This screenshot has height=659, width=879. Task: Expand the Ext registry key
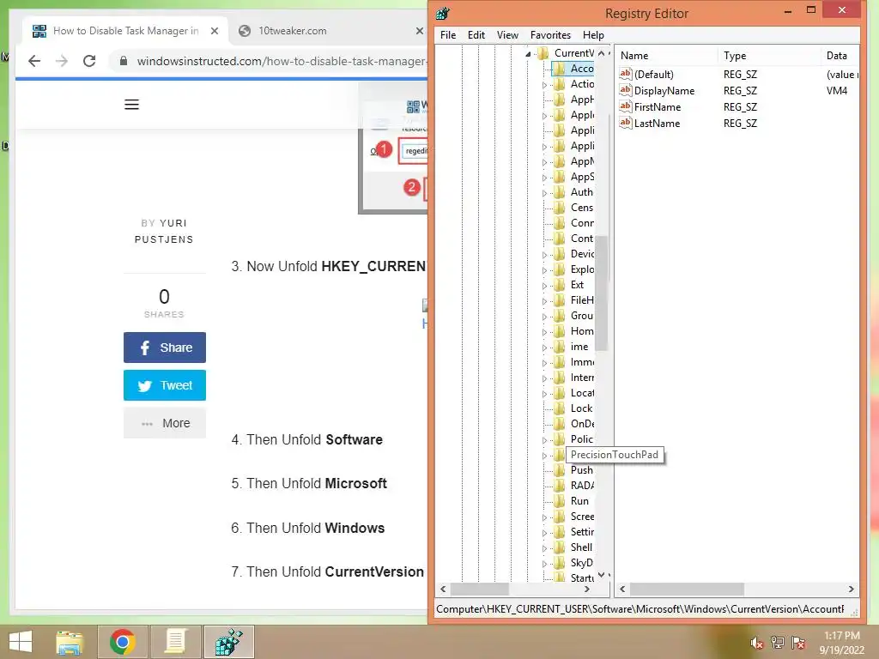pyautogui.click(x=544, y=286)
